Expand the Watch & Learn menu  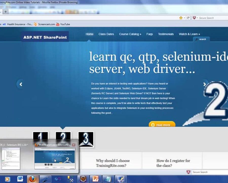click(x=189, y=34)
